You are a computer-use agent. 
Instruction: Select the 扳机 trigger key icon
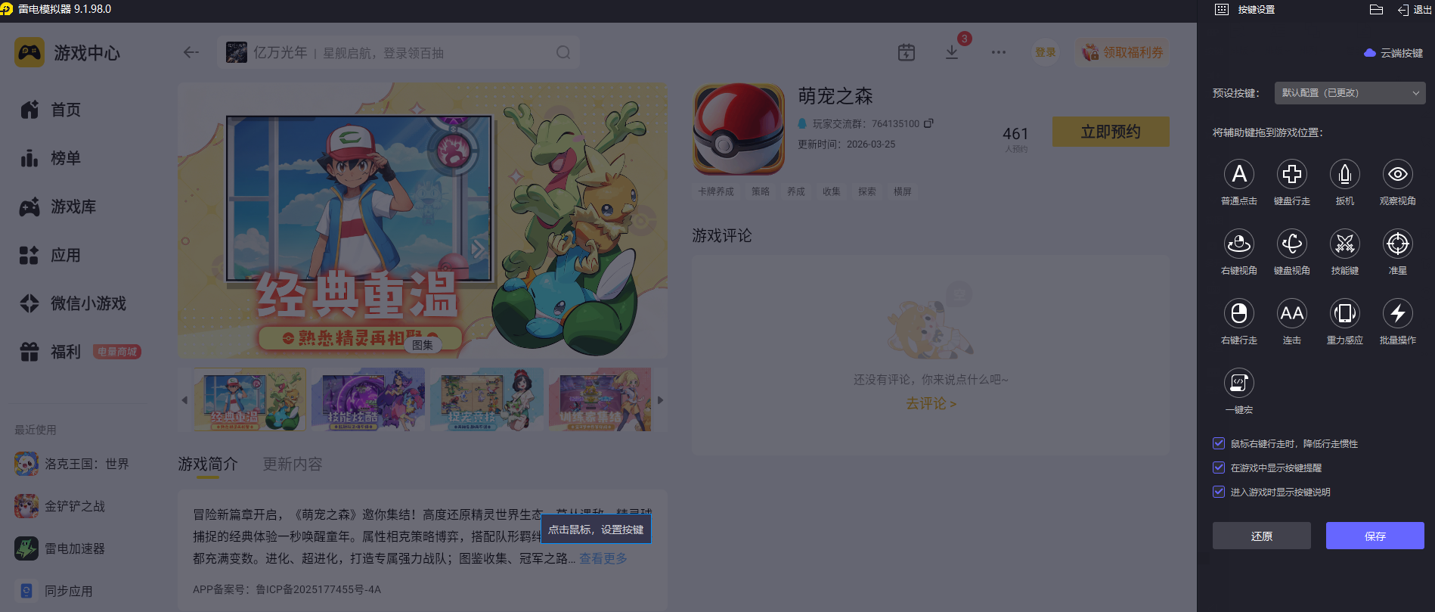pos(1344,174)
